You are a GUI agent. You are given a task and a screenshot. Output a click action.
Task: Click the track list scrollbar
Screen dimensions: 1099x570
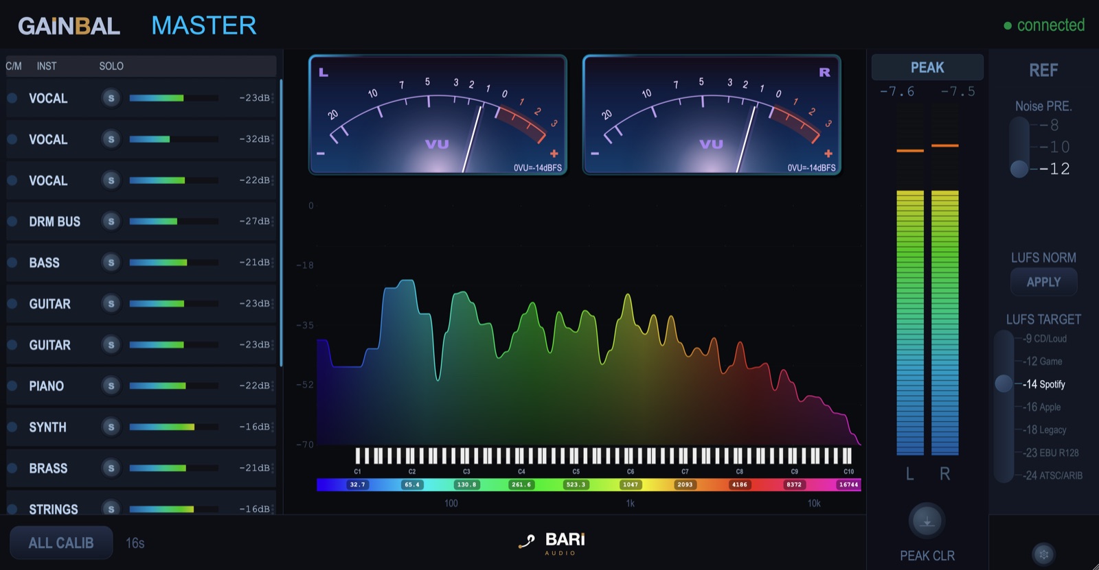pyautogui.click(x=281, y=223)
